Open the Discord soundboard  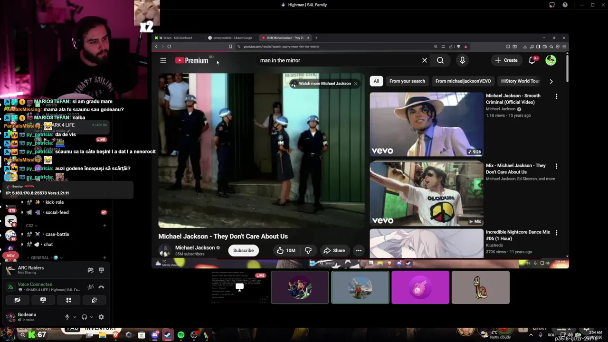coord(95,300)
